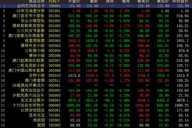Click the 锡林郭勒草原型张 product name
Screen dimensions: 192x128
click(28, 26)
